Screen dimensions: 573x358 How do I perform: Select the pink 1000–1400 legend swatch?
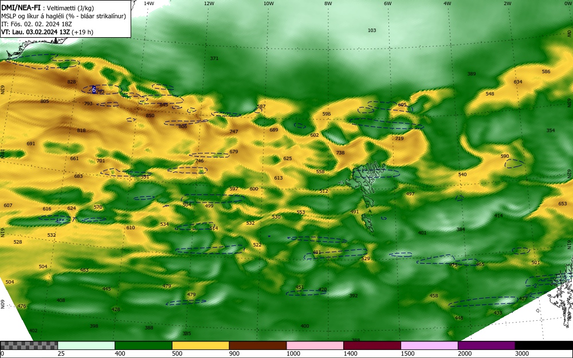click(315, 345)
